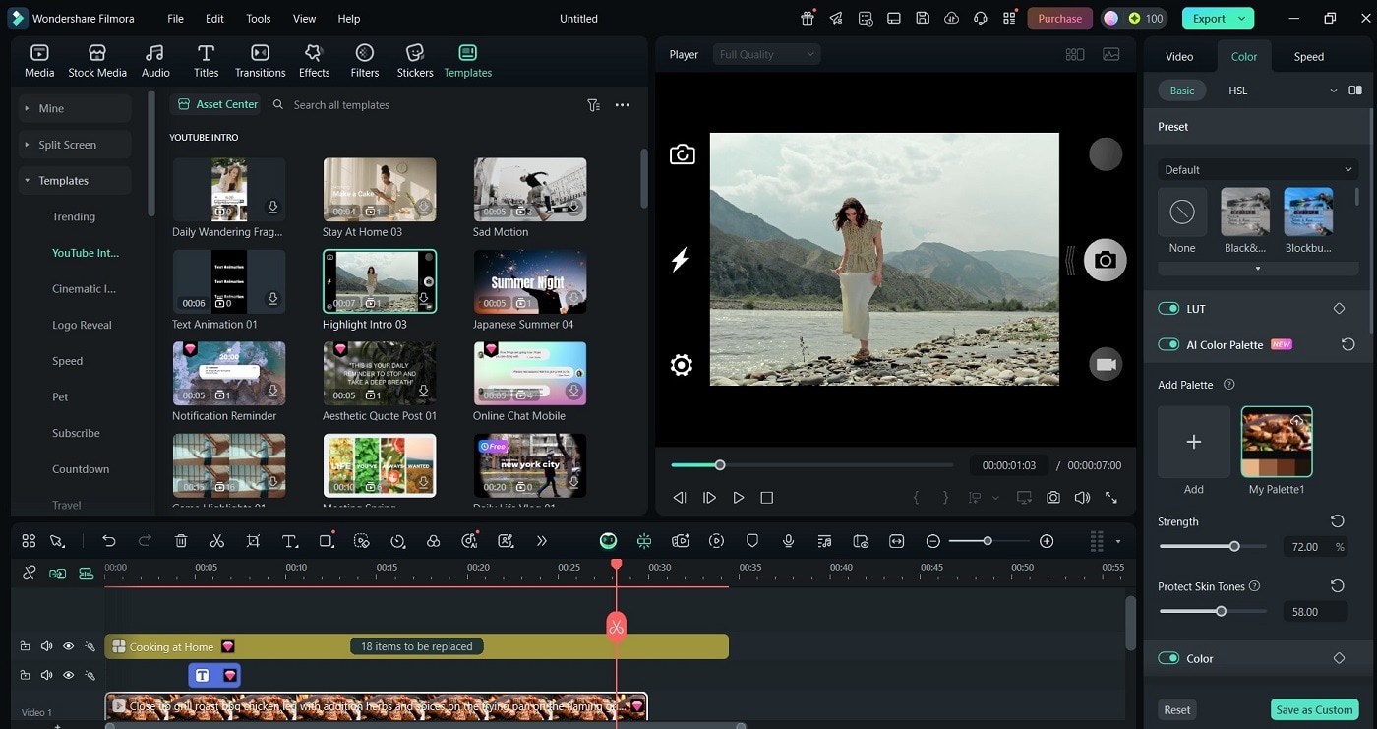Open the File menu
The width and height of the screenshot is (1377, 729).
175,19
